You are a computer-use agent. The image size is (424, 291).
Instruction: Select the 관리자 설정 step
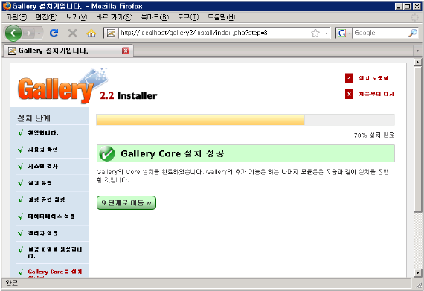tap(43, 233)
